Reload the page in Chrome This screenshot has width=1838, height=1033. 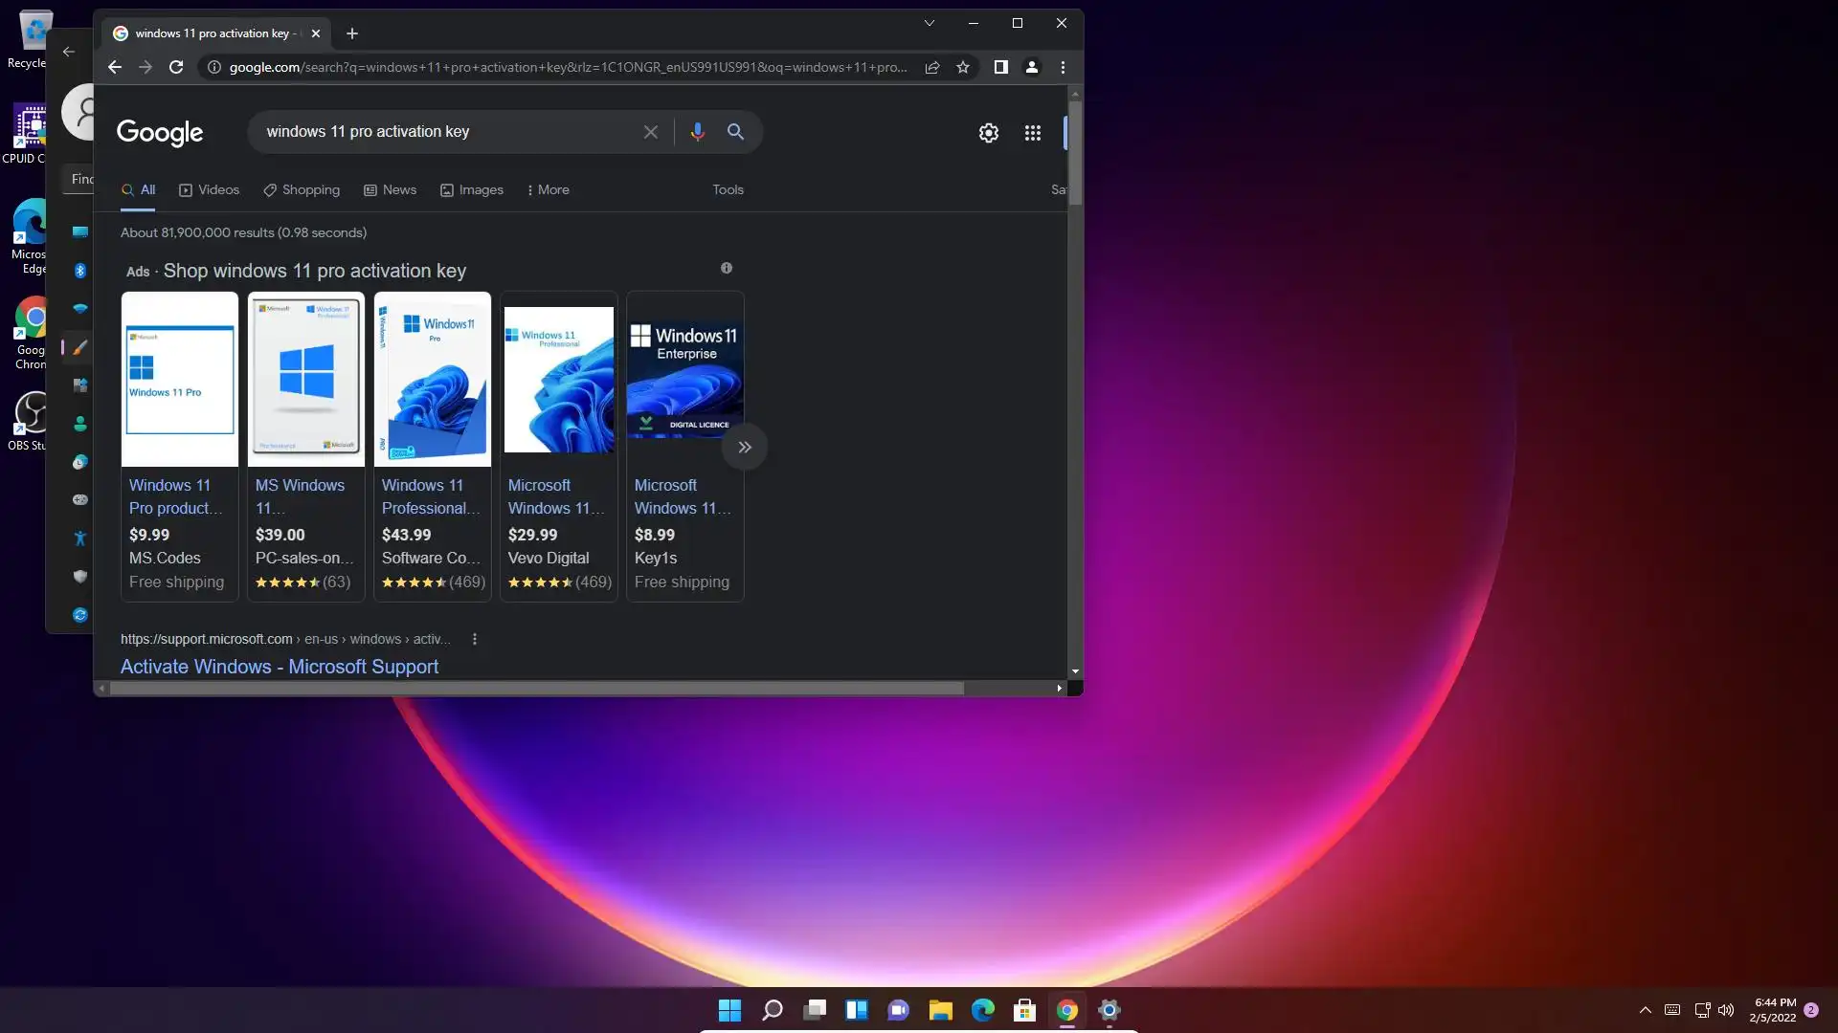click(176, 67)
